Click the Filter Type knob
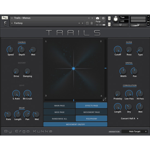 click(140, 50)
